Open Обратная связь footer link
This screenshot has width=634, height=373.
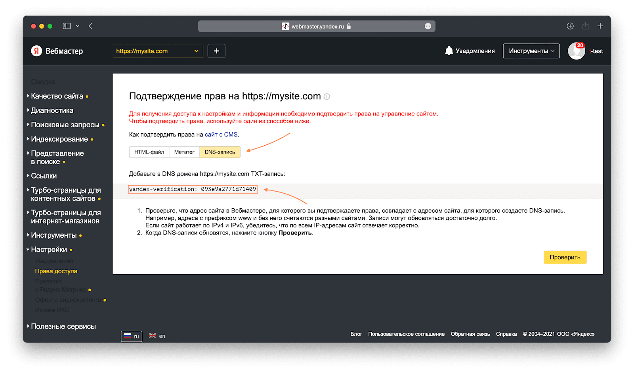[x=470, y=334]
